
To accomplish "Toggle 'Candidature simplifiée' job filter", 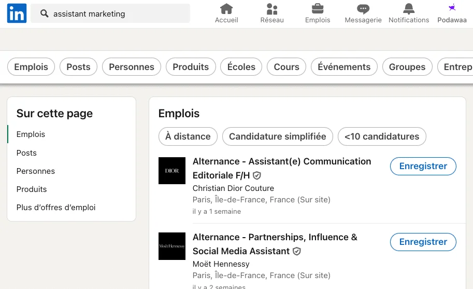I will click(278, 136).
